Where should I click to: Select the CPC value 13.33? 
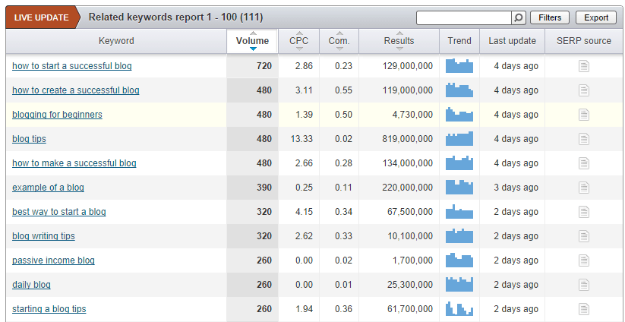click(301, 139)
